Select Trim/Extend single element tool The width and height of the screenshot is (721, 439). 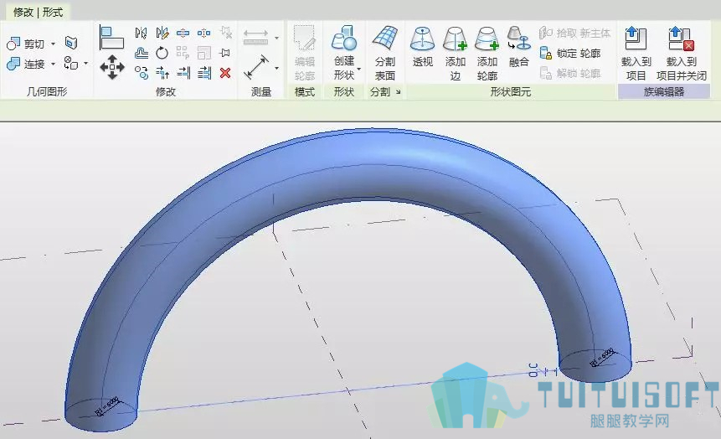[183, 73]
